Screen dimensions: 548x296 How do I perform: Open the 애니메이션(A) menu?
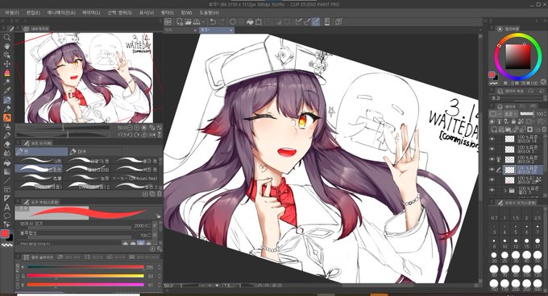61,13
